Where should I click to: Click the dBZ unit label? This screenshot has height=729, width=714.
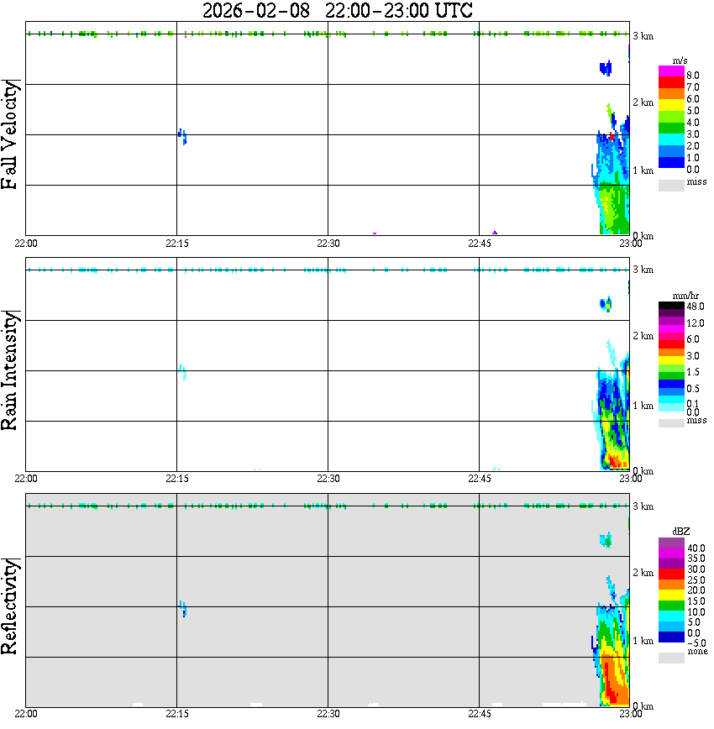click(x=681, y=532)
